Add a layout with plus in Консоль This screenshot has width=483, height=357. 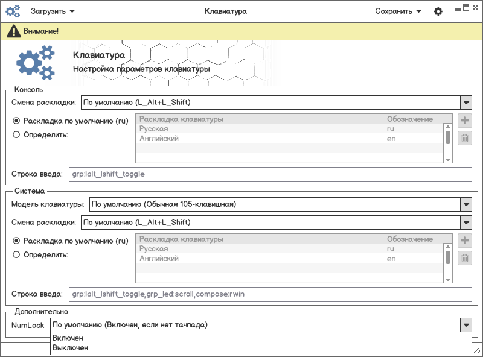pyautogui.click(x=465, y=121)
